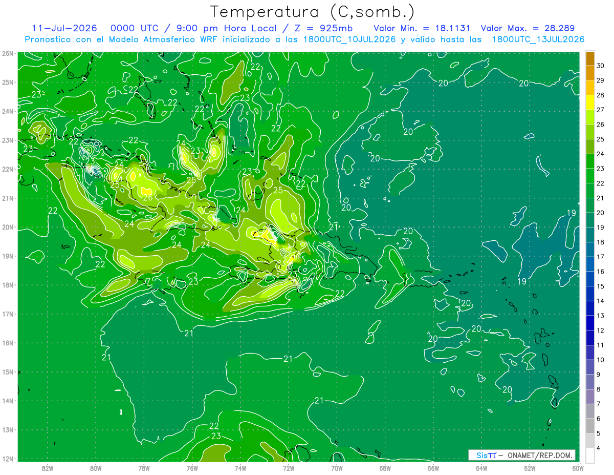Image resolution: width=614 pixels, height=475 pixels.
Task: Click the '70W' longitude axis label
Action: click(x=337, y=468)
